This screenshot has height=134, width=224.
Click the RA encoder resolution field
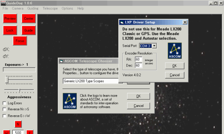pyautogui.click(x=138, y=59)
